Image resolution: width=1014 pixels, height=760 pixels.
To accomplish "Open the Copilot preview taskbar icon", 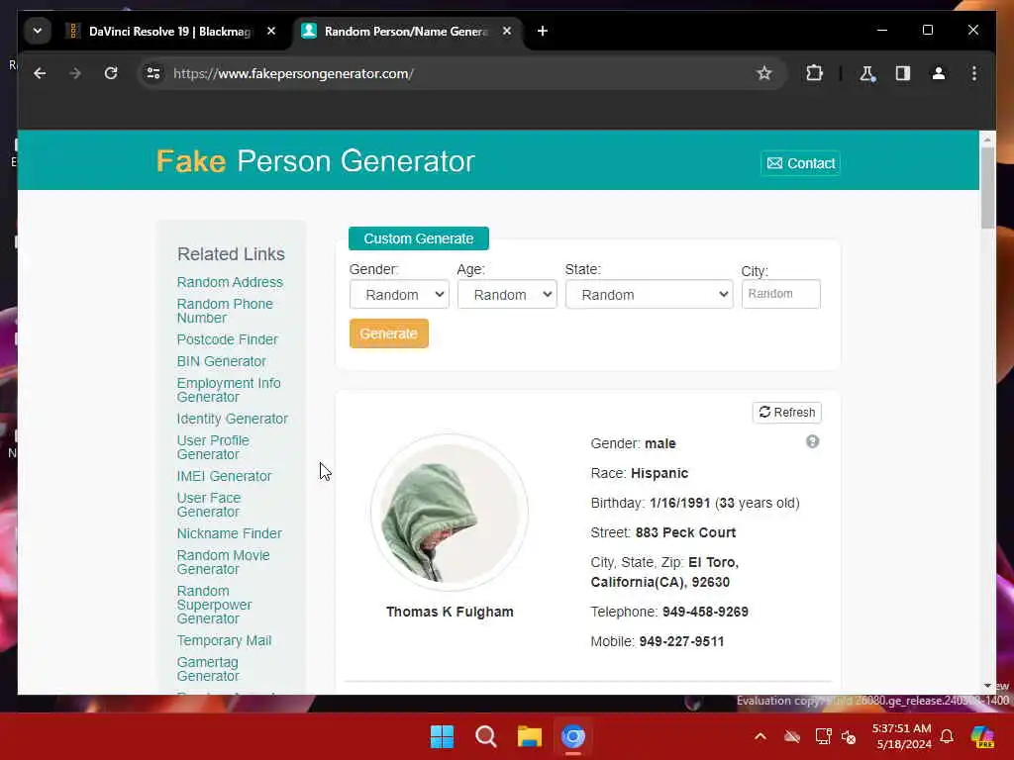I will pos(982,736).
